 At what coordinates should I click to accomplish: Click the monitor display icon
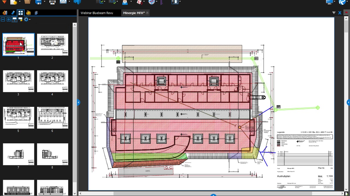click(330, 2)
